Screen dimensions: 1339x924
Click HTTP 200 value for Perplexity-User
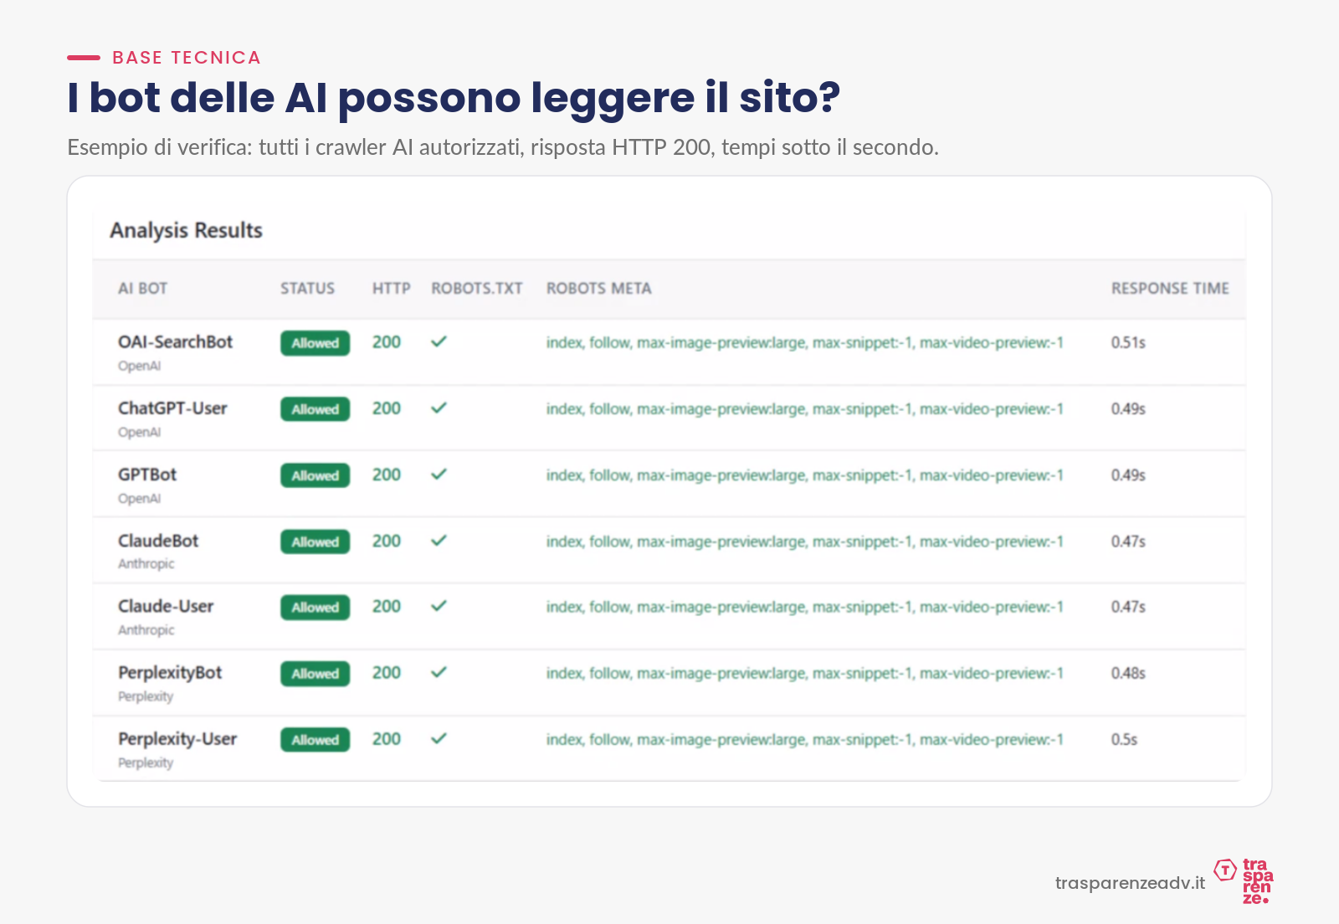(x=387, y=738)
